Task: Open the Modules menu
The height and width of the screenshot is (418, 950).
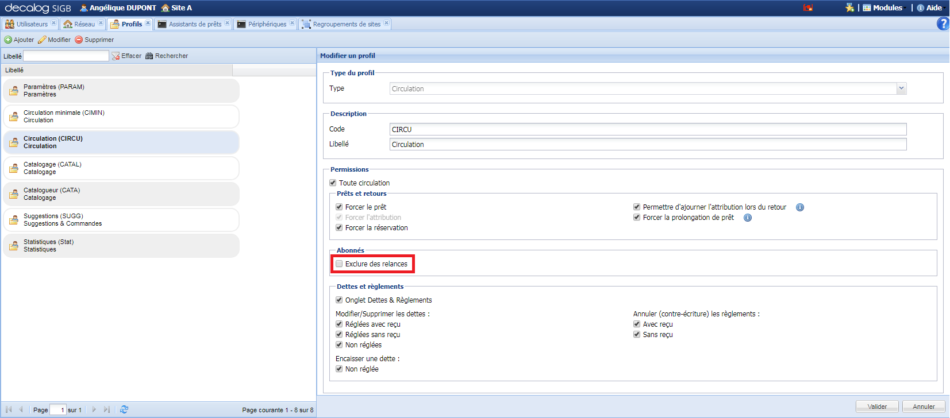Action: tap(883, 8)
